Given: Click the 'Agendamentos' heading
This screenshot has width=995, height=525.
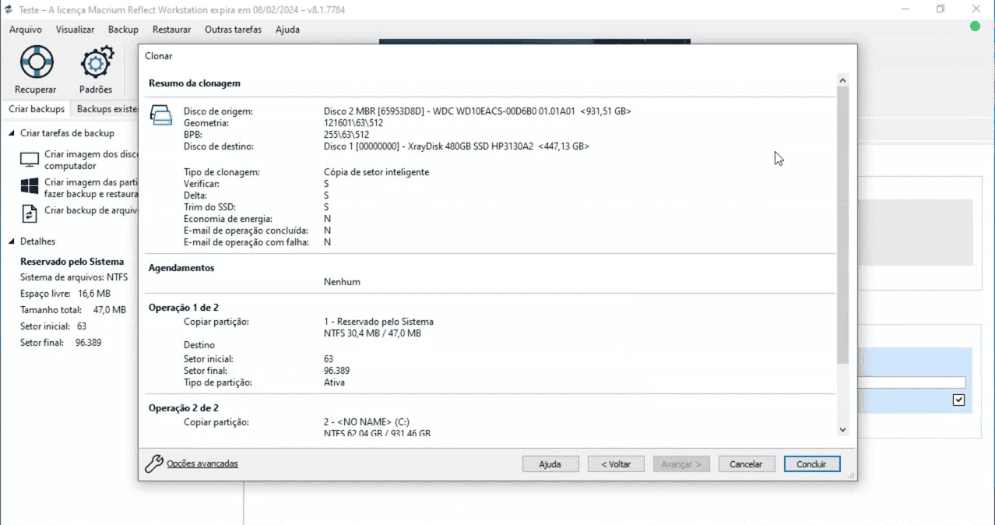Looking at the screenshot, I should 181,268.
